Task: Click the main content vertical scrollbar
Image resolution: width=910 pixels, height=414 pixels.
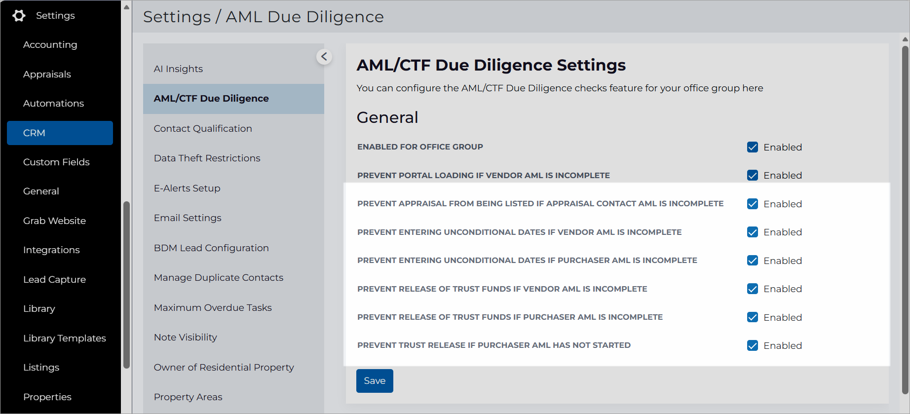Action: pos(905,220)
